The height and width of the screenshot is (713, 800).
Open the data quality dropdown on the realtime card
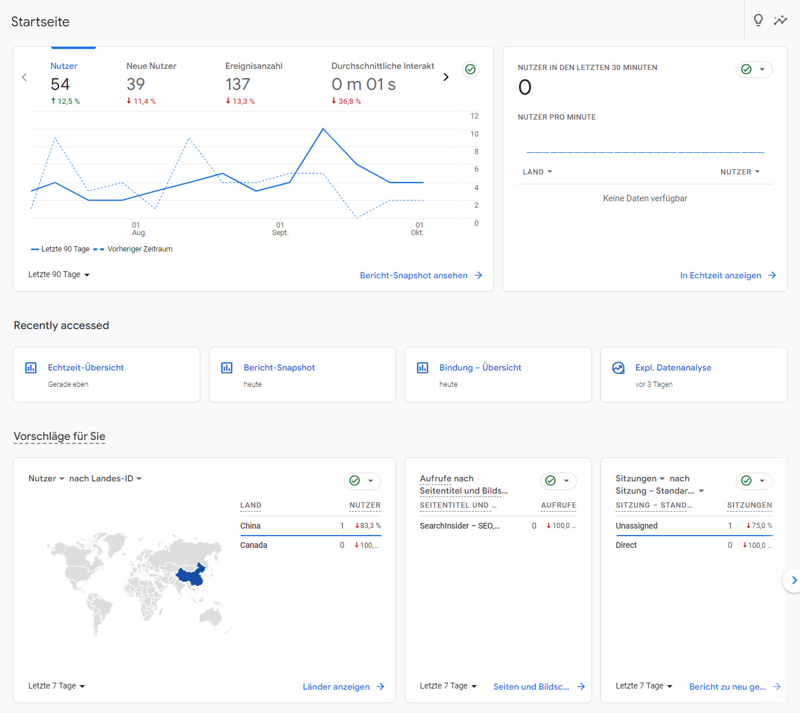(x=754, y=69)
